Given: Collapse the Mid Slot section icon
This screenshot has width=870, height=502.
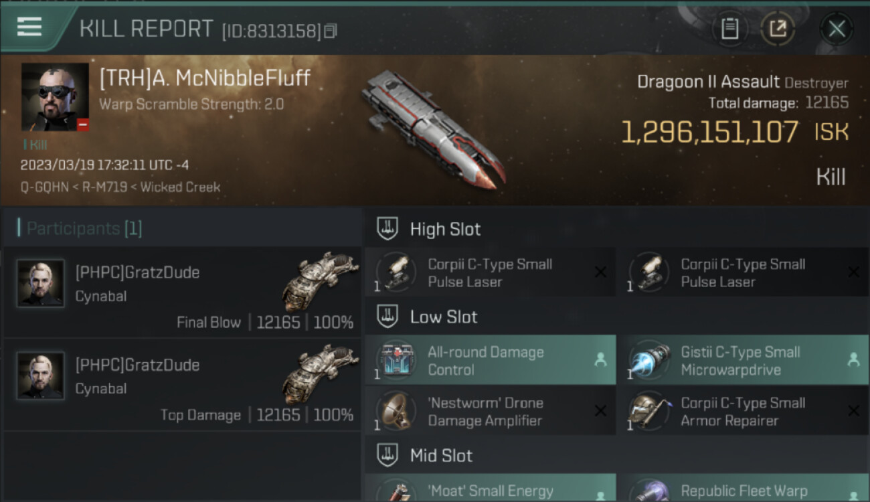Looking at the screenshot, I should pos(387,455).
